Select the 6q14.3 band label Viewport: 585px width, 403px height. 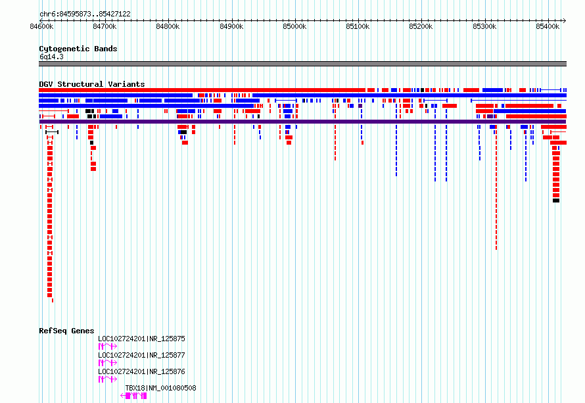pyautogui.click(x=51, y=57)
